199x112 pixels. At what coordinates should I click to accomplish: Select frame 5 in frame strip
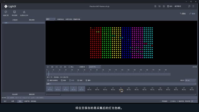[89, 89]
